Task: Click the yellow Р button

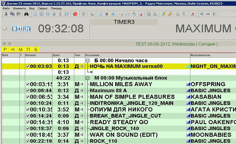Action: (5, 49)
